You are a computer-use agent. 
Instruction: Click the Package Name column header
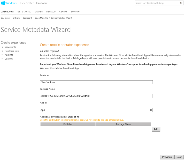click(x=123, y=124)
